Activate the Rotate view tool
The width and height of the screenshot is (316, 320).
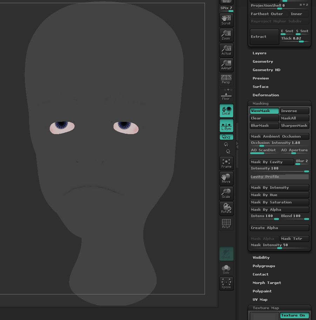click(x=226, y=208)
